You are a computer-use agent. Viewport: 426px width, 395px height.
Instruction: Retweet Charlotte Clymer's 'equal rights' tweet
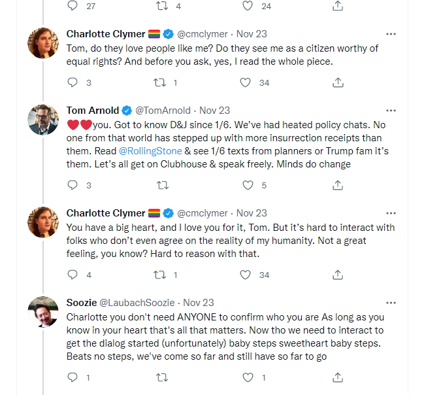point(159,83)
